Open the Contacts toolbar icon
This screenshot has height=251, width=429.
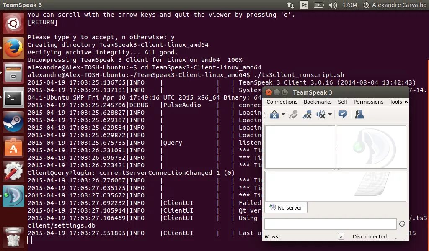(x=359, y=114)
